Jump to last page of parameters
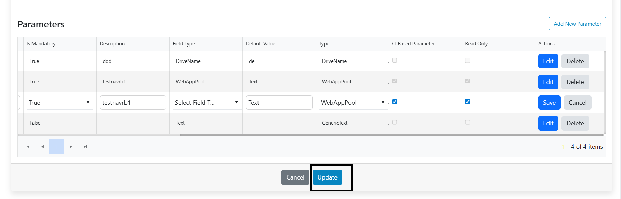 (x=85, y=147)
